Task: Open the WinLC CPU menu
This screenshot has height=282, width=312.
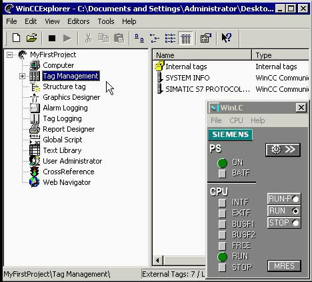Action: 236,120
